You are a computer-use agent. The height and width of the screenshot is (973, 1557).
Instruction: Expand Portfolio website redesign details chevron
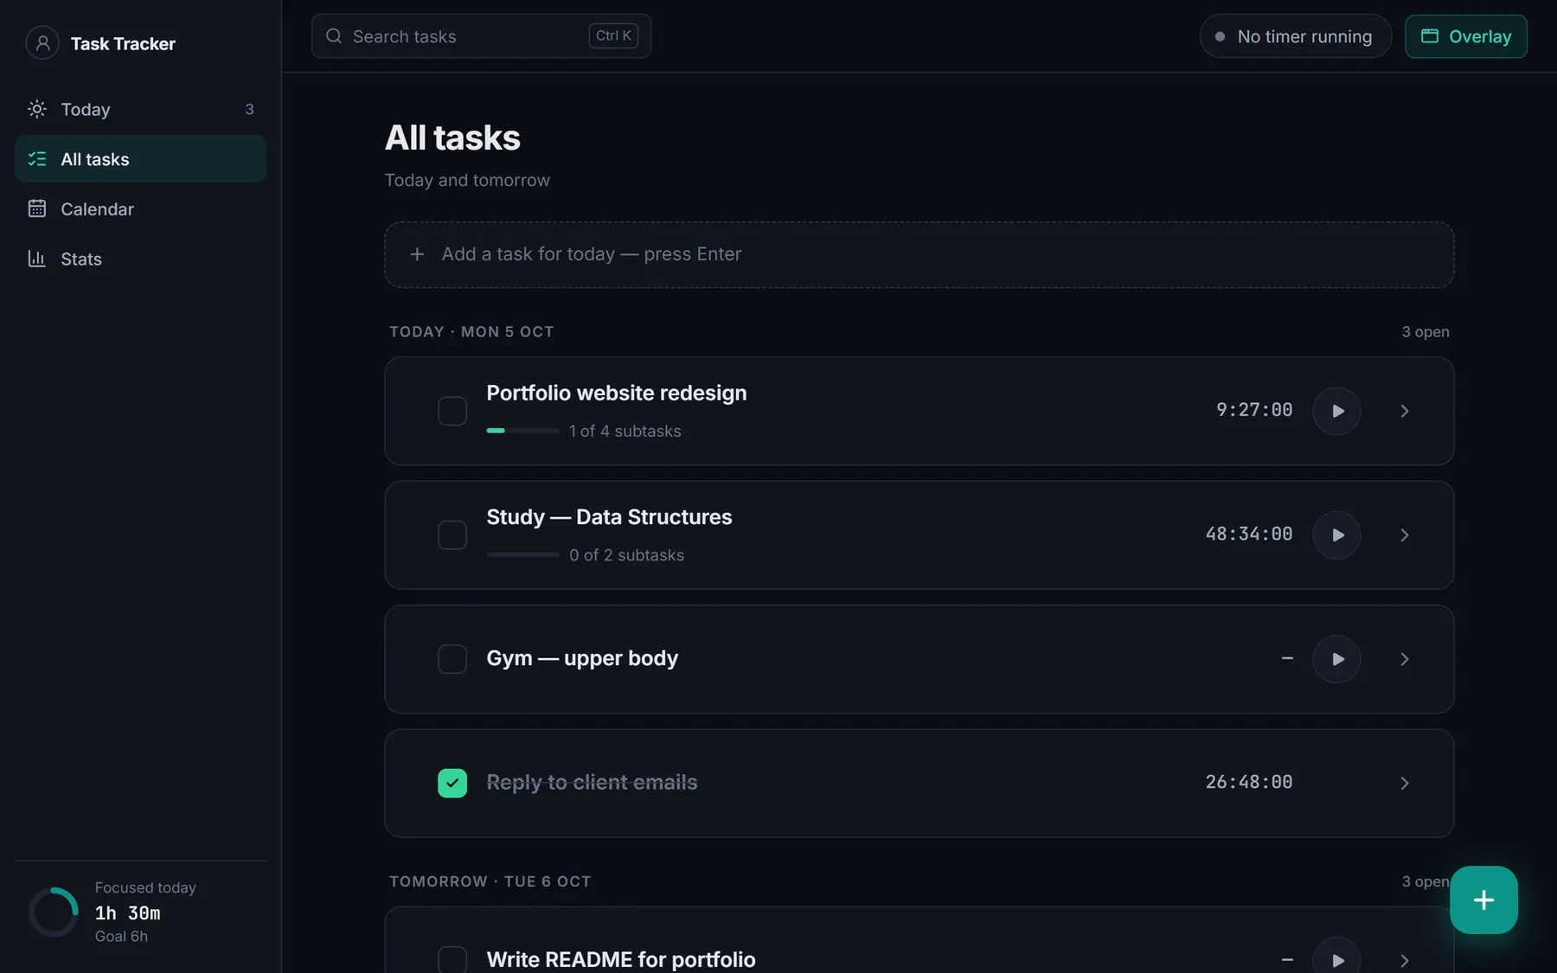pyautogui.click(x=1404, y=411)
